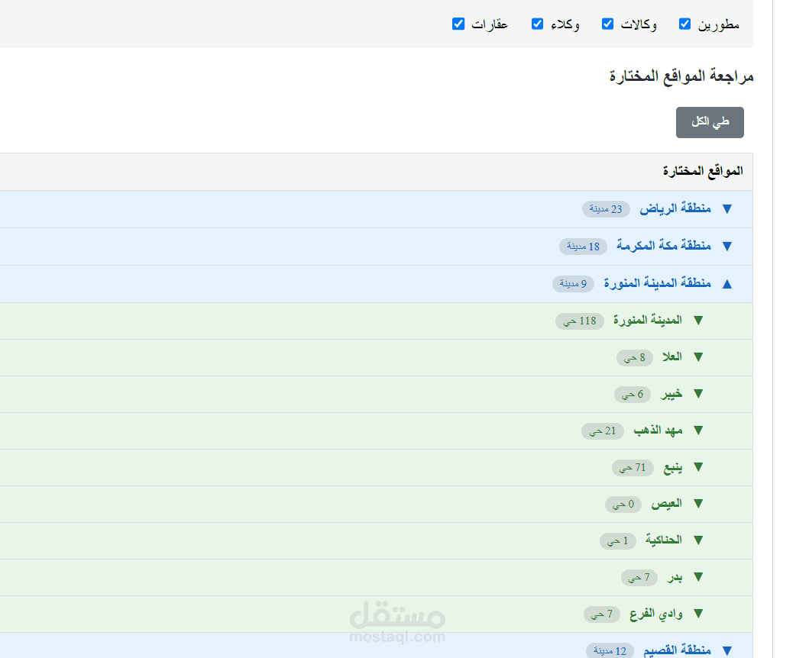The height and width of the screenshot is (658, 796).
Task: Click the green arrow beside بدر
Action: (x=698, y=577)
